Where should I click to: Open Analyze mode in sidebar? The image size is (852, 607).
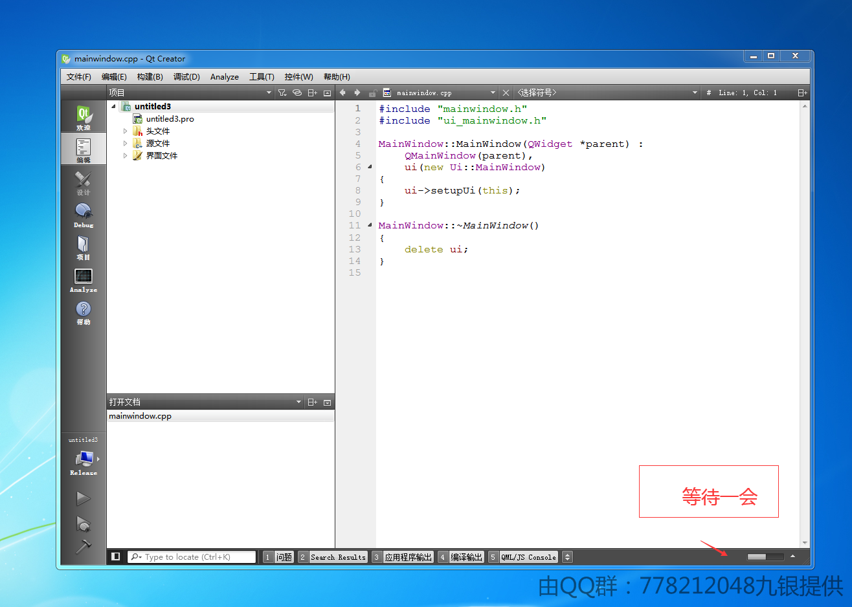[x=84, y=279]
